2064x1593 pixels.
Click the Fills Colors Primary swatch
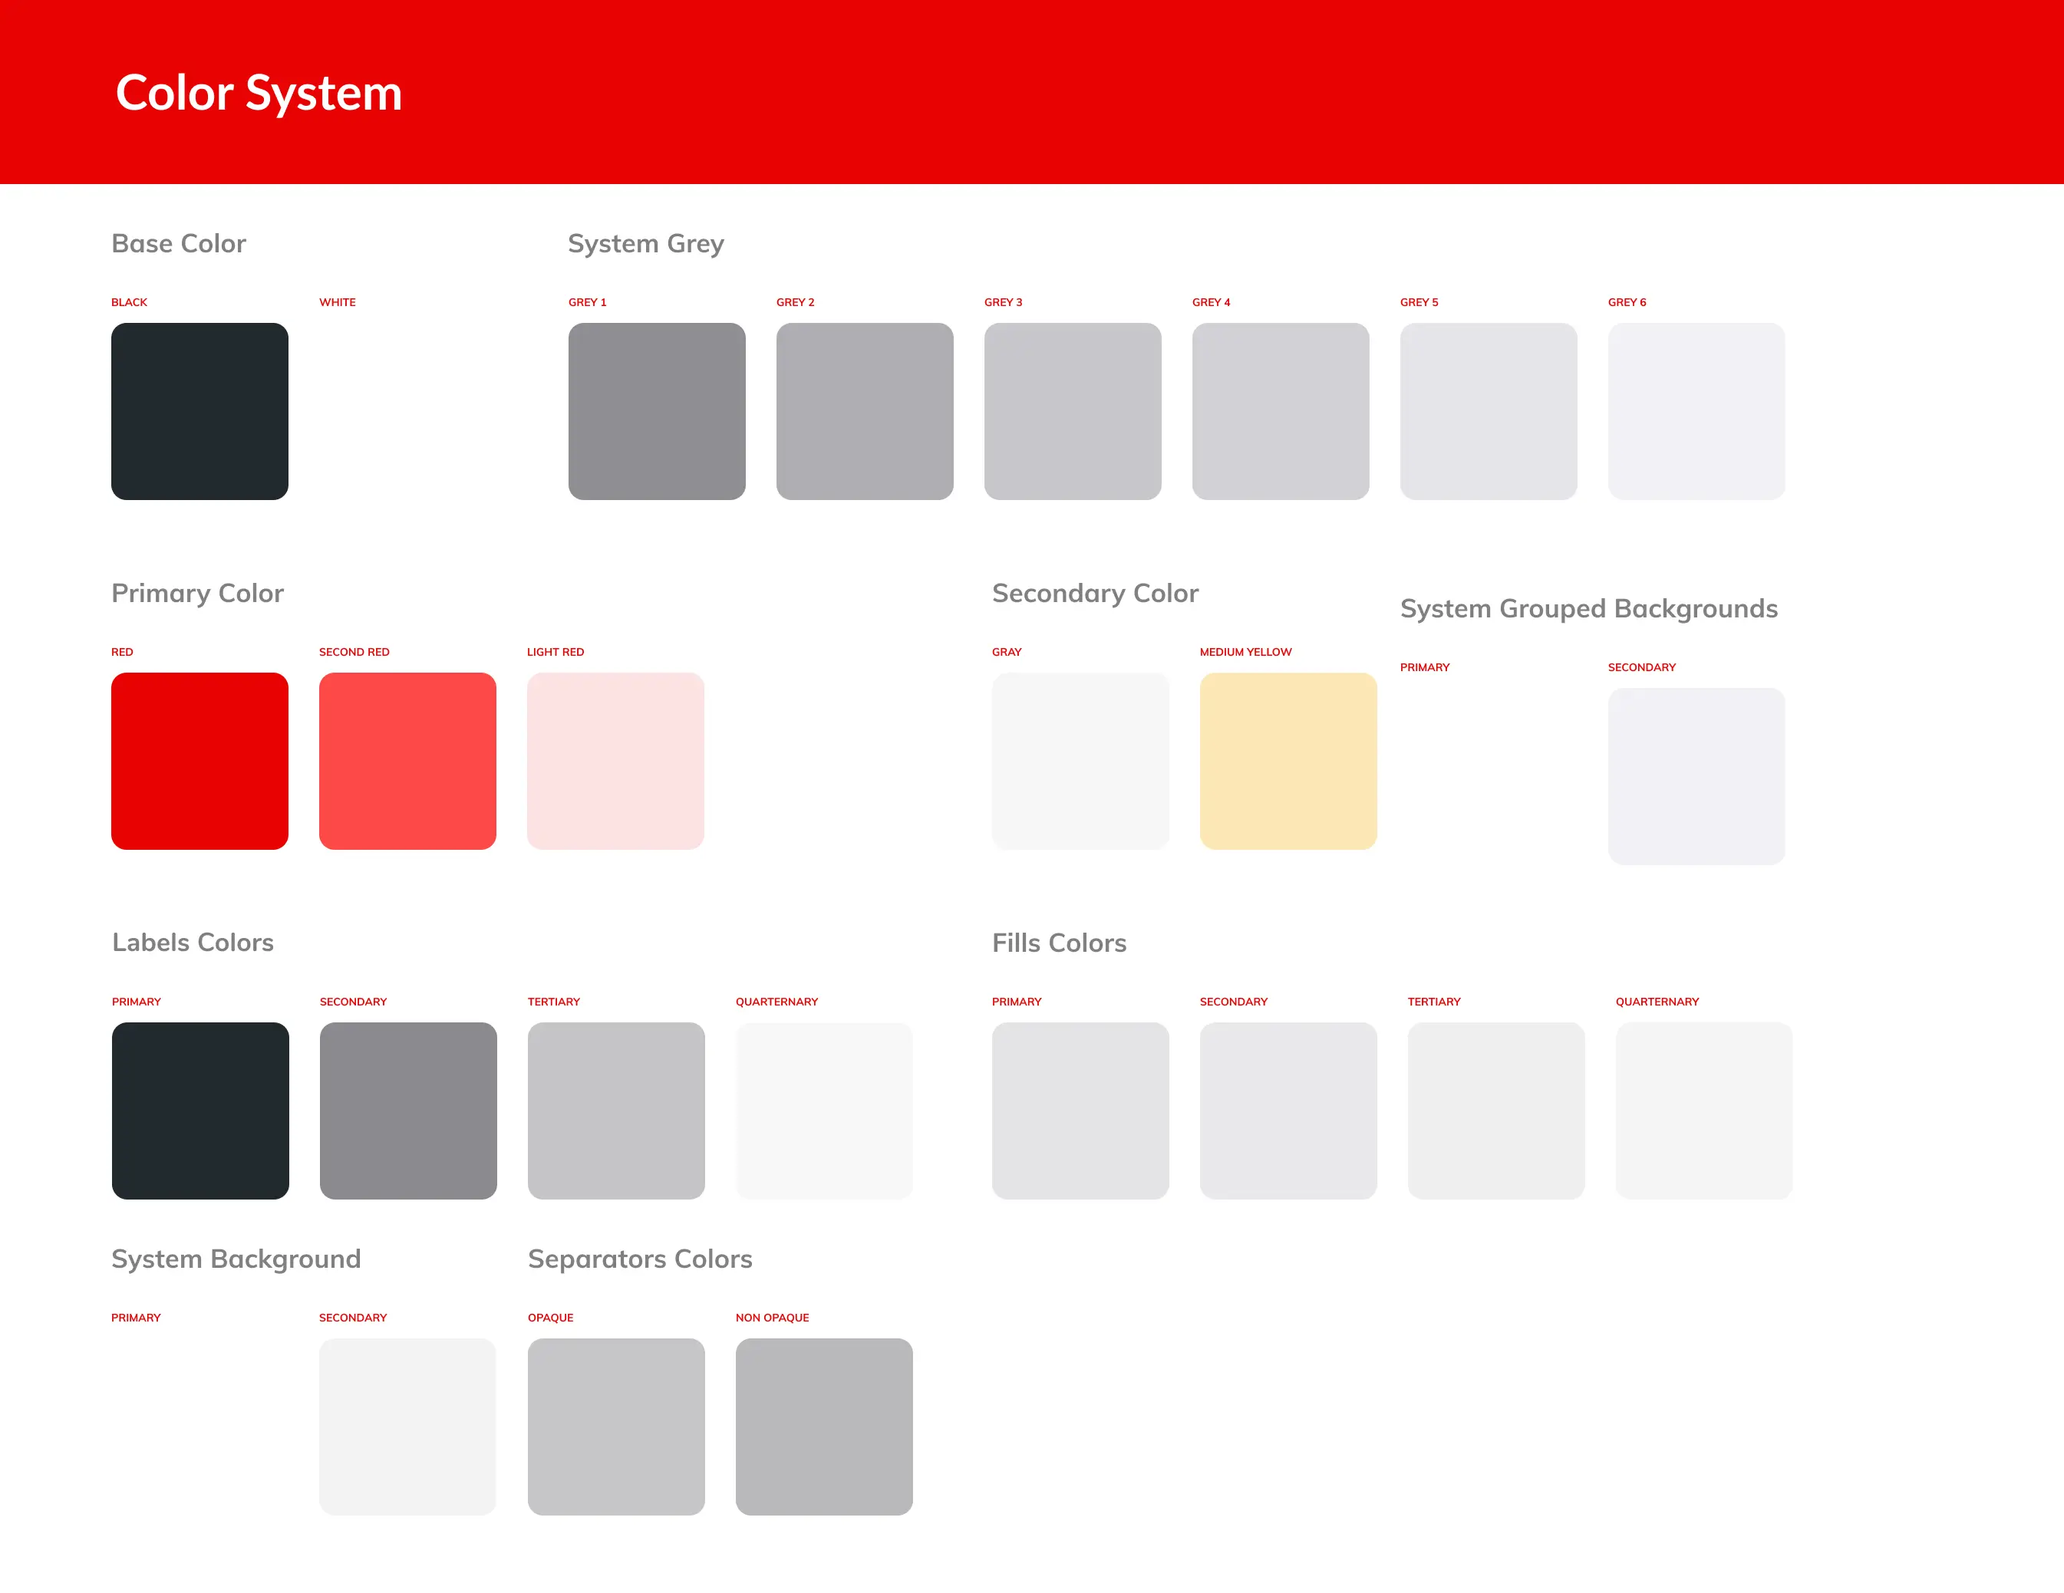1080,1110
